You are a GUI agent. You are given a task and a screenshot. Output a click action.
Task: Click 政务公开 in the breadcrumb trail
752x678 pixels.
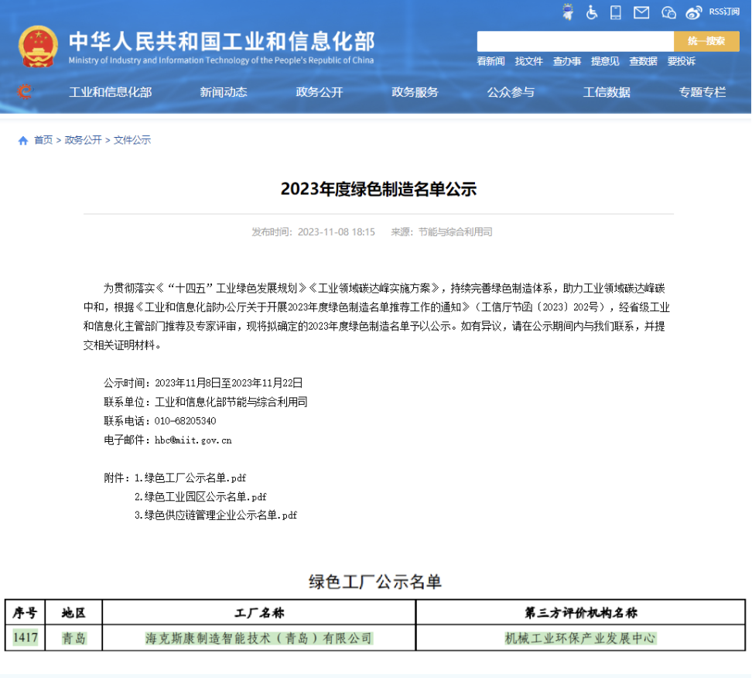tap(83, 140)
